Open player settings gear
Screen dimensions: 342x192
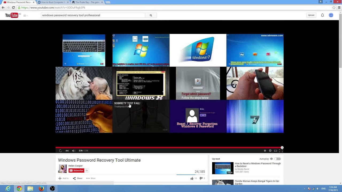point(270,151)
